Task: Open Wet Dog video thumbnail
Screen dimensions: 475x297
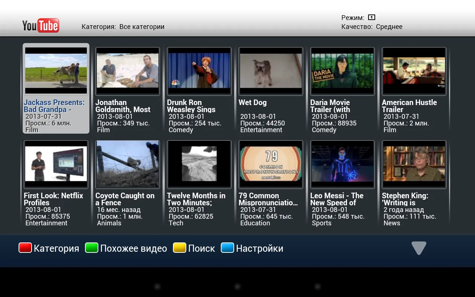Action: pyautogui.click(x=271, y=71)
